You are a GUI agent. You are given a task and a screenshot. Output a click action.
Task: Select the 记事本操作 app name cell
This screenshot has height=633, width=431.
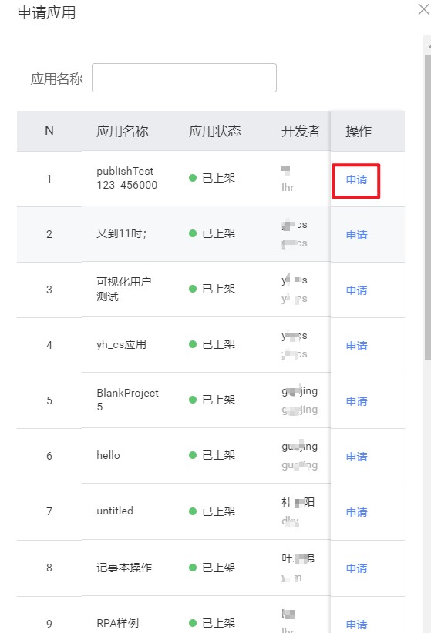click(124, 568)
